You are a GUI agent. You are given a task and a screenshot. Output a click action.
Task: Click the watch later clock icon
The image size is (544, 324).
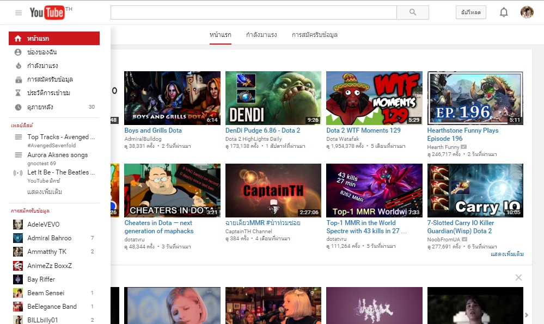pos(18,107)
